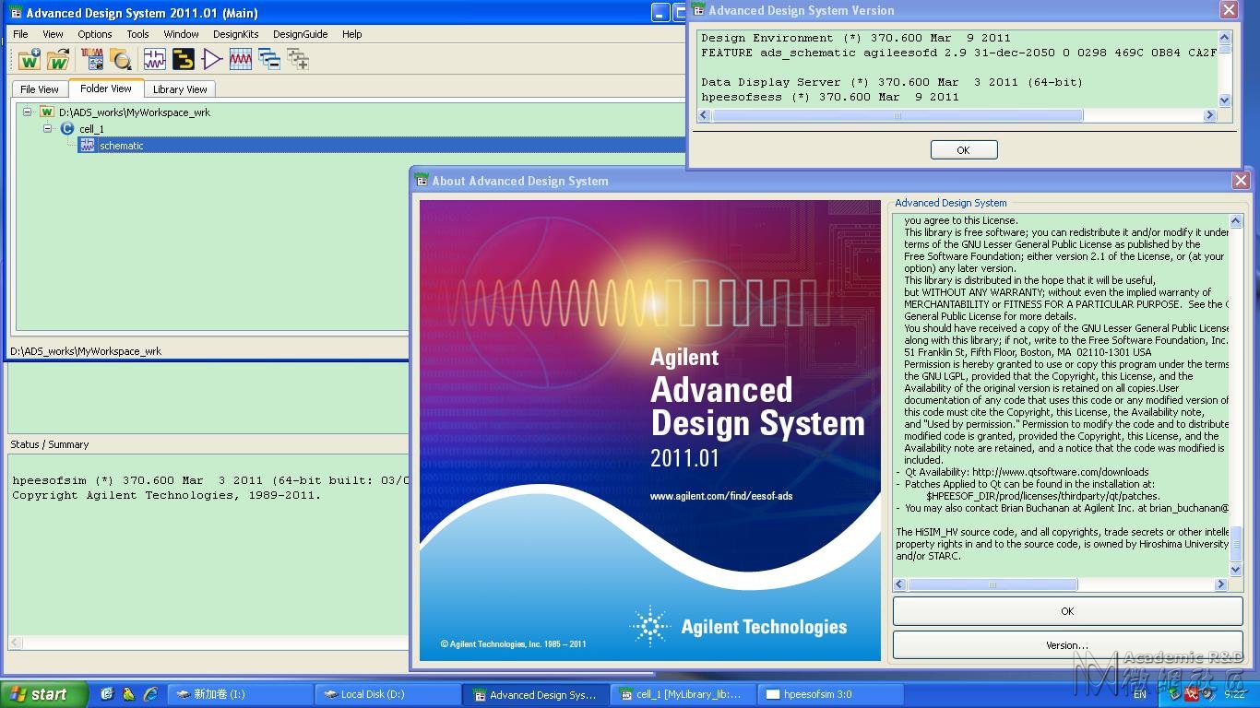Click the hide all windows icon
The height and width of the screenshot is (708, 1260).
(x=269, y=60)
